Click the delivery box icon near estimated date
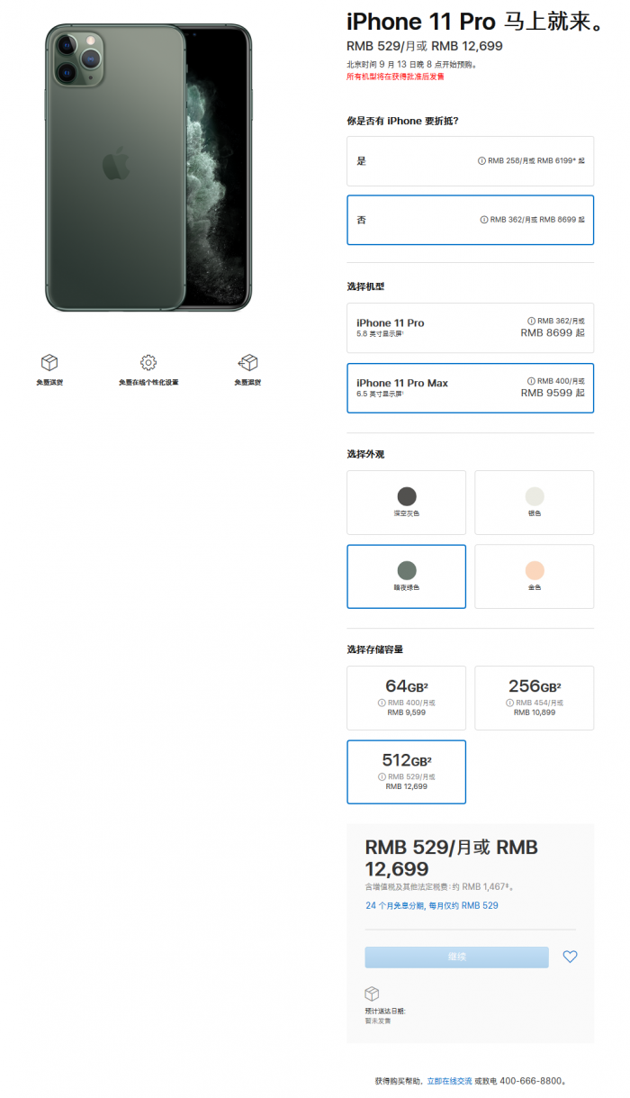630x1098 pixels. pyautogui.click(x=372, y=994)
